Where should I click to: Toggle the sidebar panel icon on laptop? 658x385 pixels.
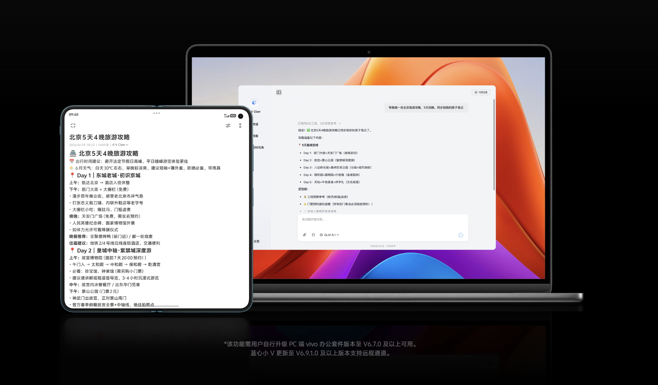pyautogui.click(x=279, y=92)
